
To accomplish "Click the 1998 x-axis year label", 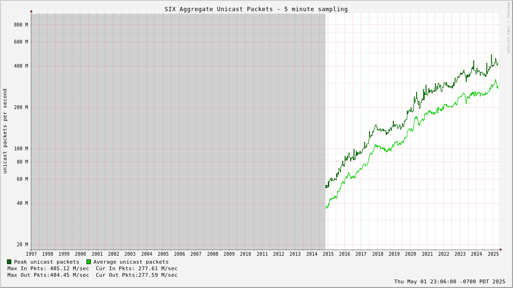I will (x=47, y=254).
